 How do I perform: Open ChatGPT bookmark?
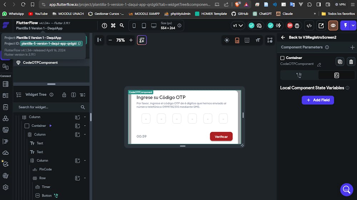pos(262,14)
